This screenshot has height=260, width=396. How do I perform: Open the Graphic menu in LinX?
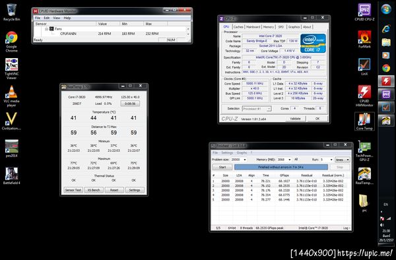click(x=242, y=152)
